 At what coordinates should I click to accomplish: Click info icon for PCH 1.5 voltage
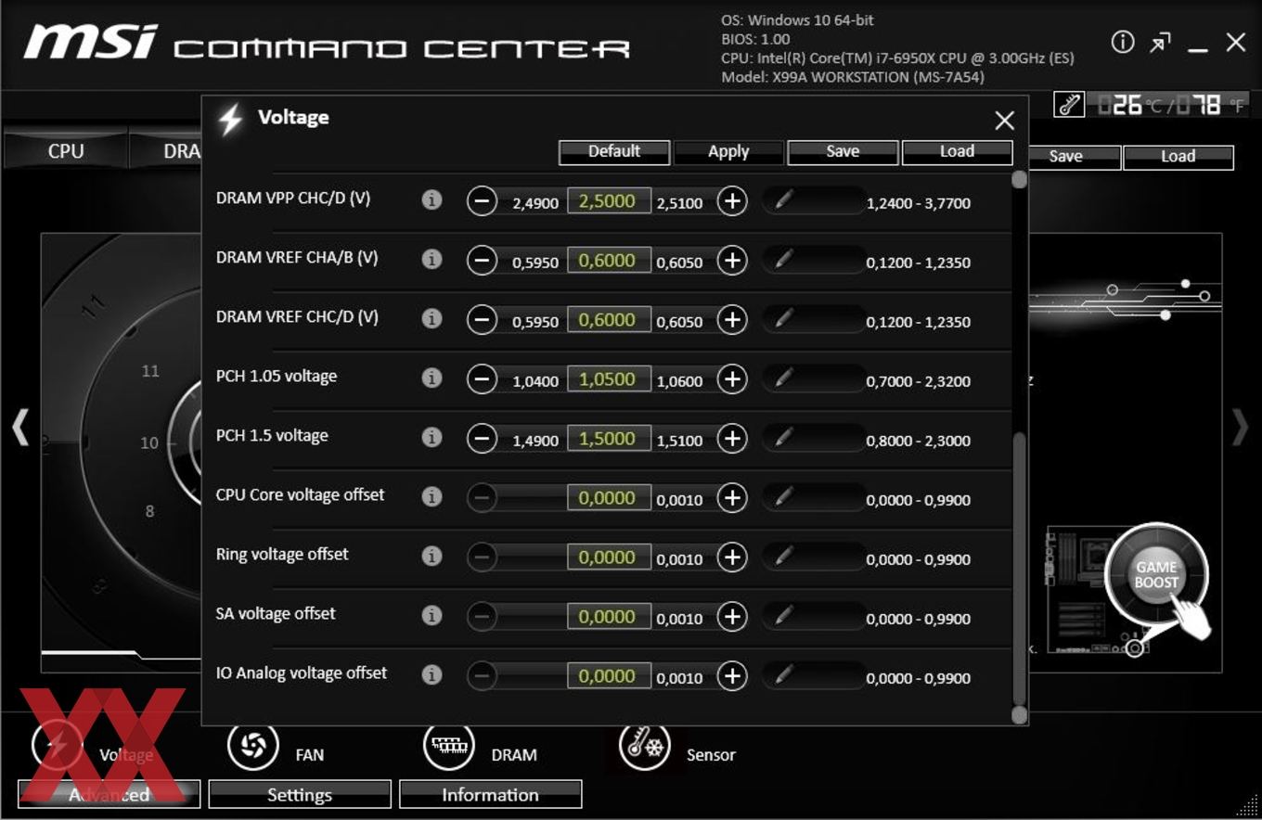[431, 437]
